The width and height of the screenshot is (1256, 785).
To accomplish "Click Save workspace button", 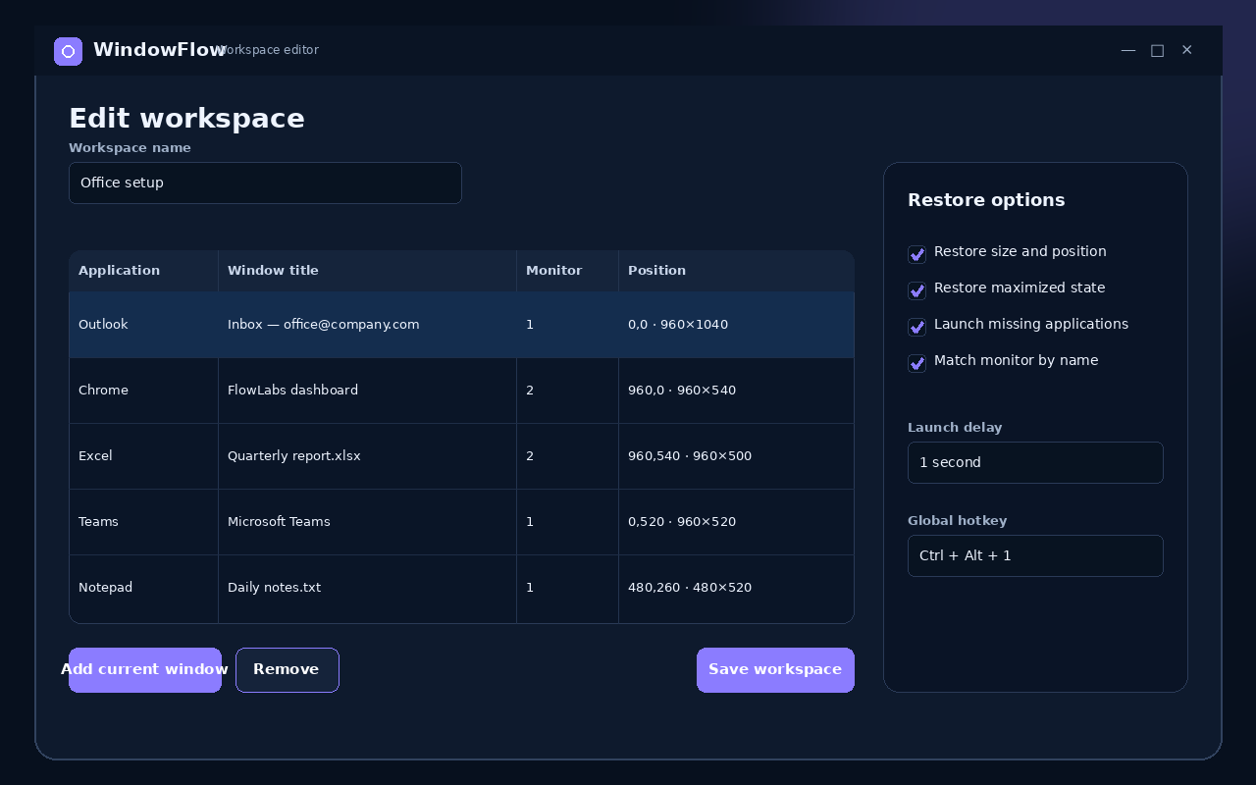I will (775, 670).
